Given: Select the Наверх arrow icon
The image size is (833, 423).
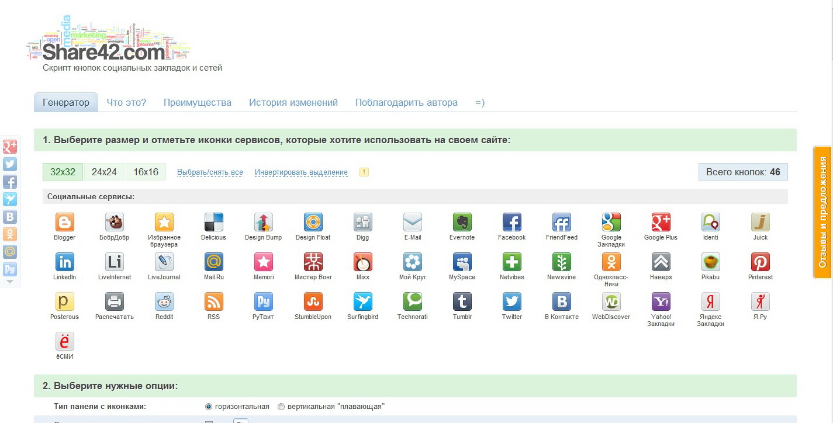Looking at the screenshot, I should 661,262.
